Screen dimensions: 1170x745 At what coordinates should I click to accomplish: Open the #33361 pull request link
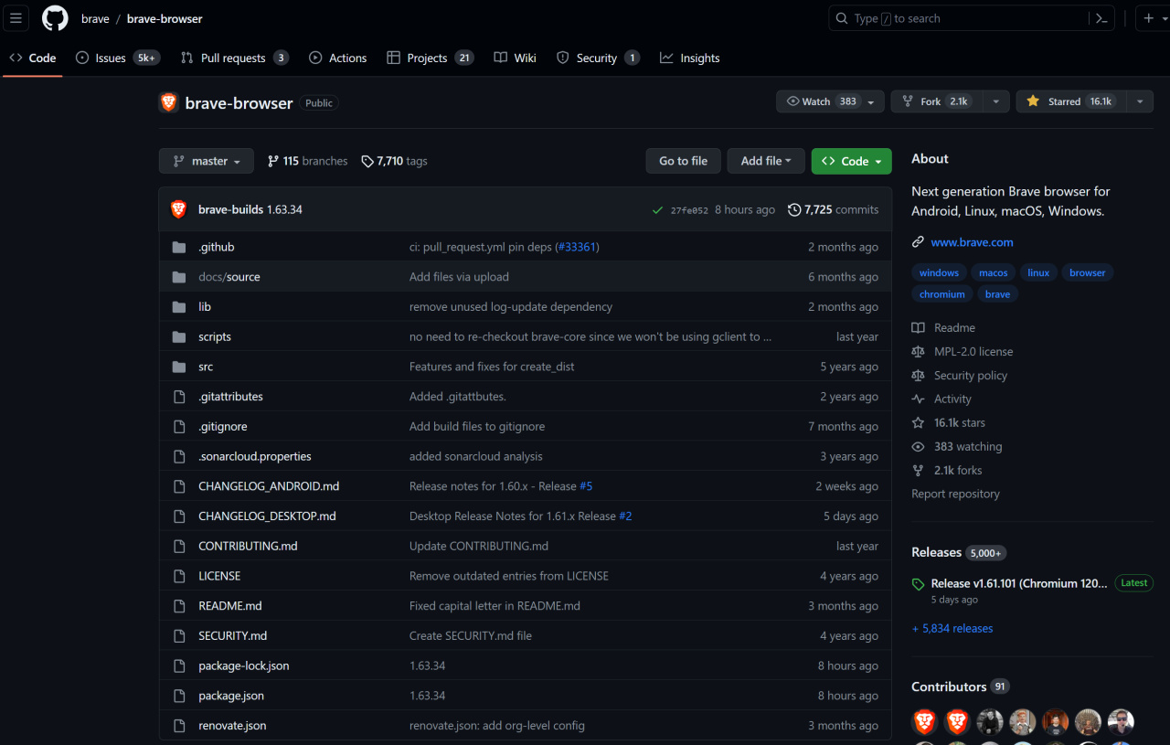point(576,247)
